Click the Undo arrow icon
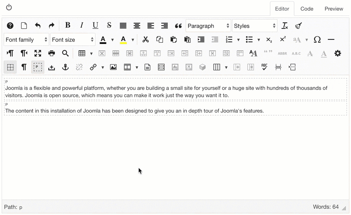The height and width of the screenshot is (215, 351). (38, 26)
